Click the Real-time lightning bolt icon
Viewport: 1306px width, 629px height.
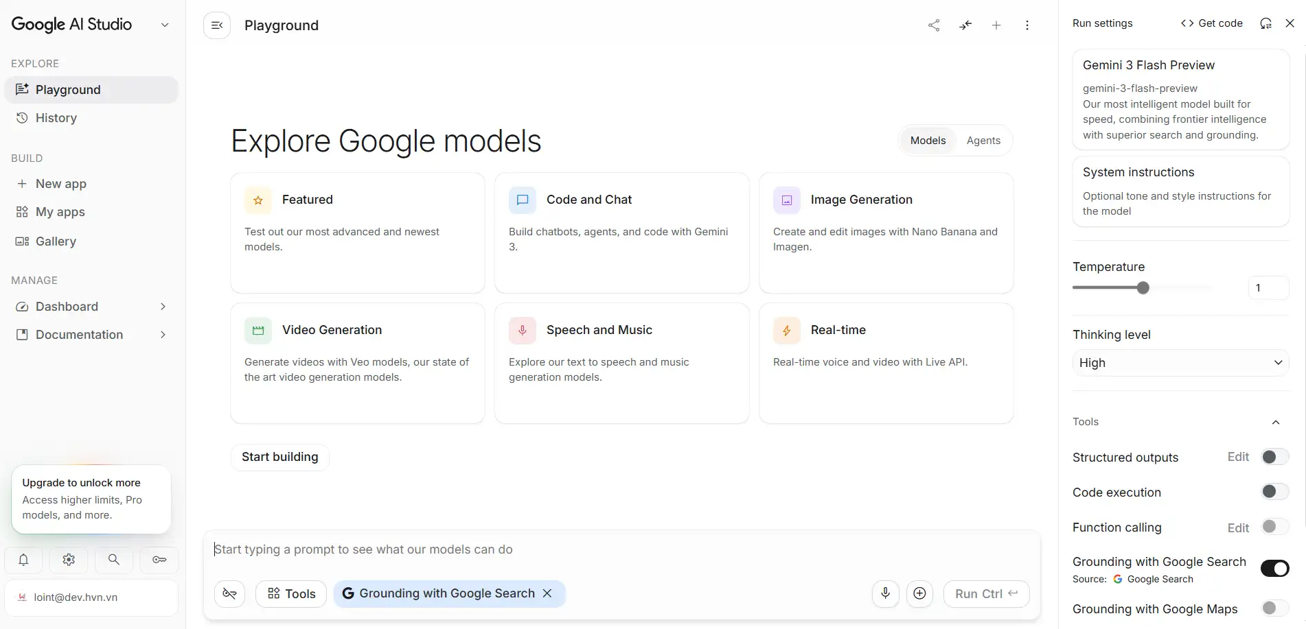787,331
